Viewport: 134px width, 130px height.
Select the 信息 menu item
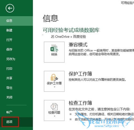point(16,21)
